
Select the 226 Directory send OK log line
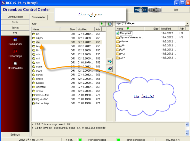click(52, 124)
